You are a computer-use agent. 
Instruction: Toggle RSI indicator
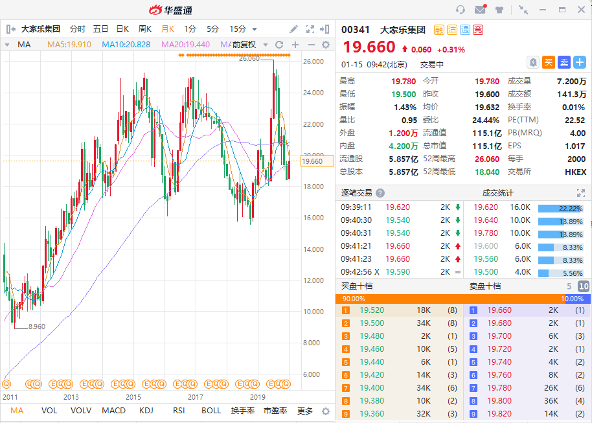179,411
